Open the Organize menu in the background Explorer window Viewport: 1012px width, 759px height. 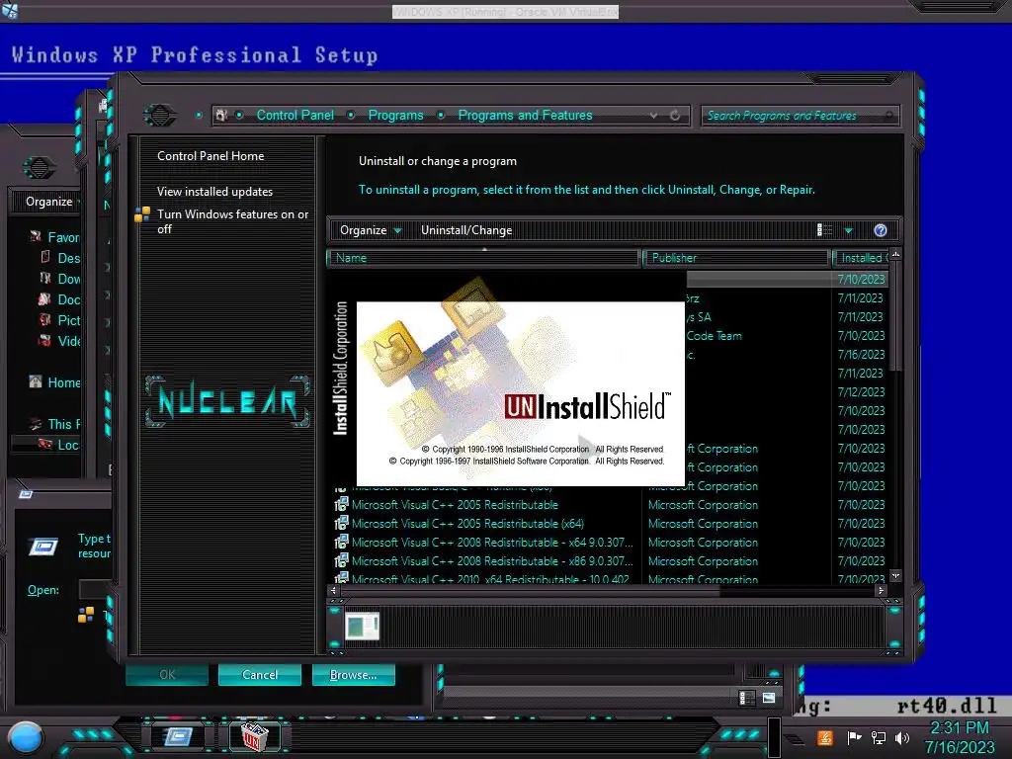pos(49,202)
